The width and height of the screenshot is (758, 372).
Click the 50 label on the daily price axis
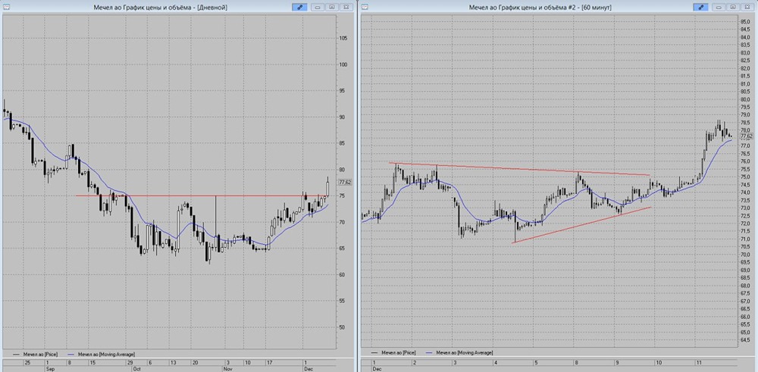coord(343,327)
